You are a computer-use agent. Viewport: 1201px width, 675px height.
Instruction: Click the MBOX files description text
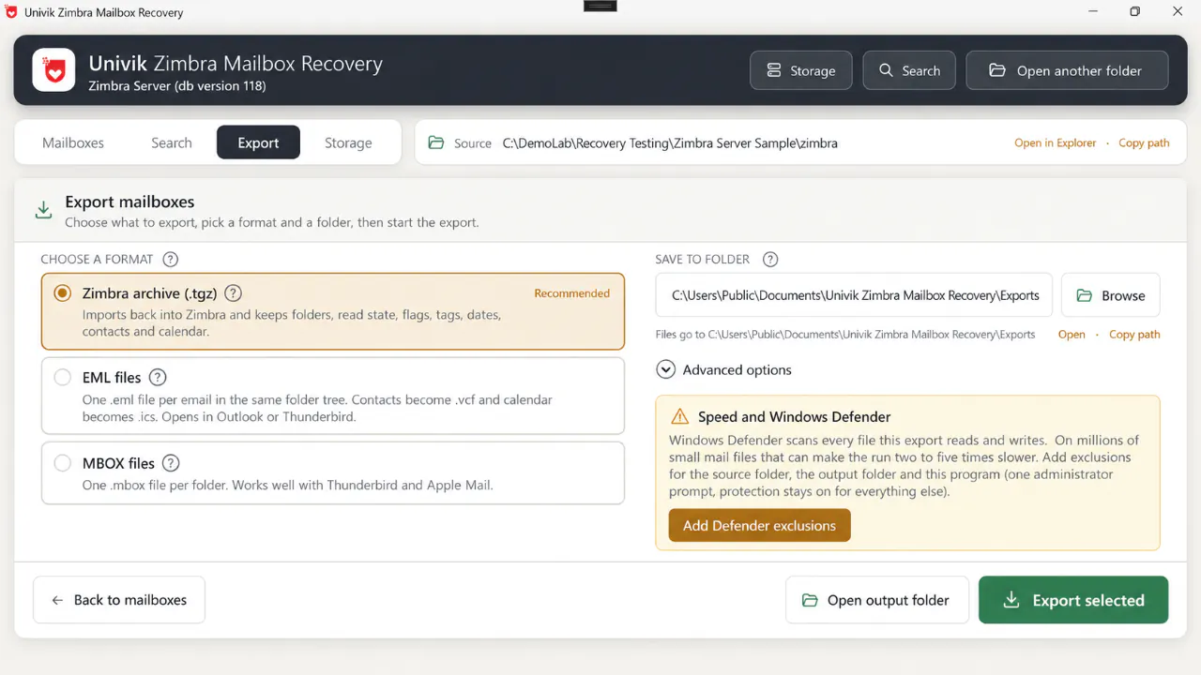point(287,486)
